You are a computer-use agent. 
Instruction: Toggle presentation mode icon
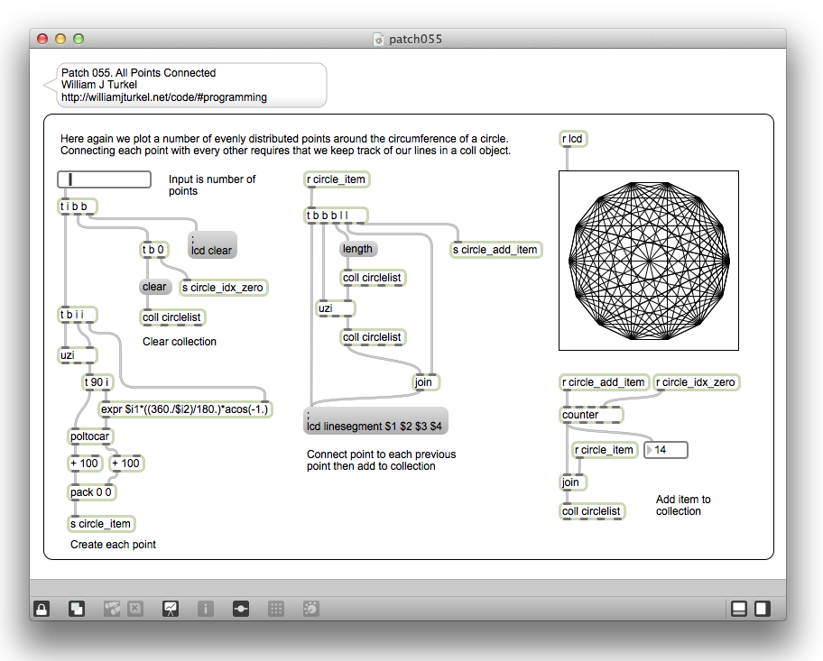(171, 609)
